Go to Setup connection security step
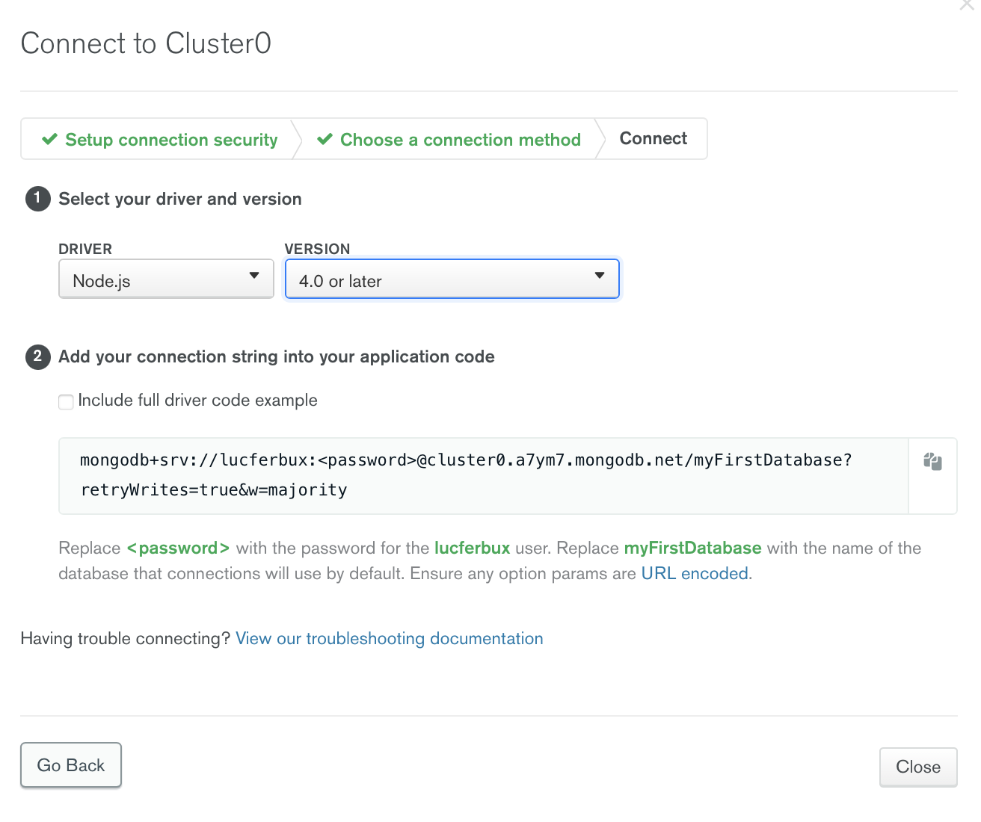This screenshot has height=822, width=981. tap(171, 140)
